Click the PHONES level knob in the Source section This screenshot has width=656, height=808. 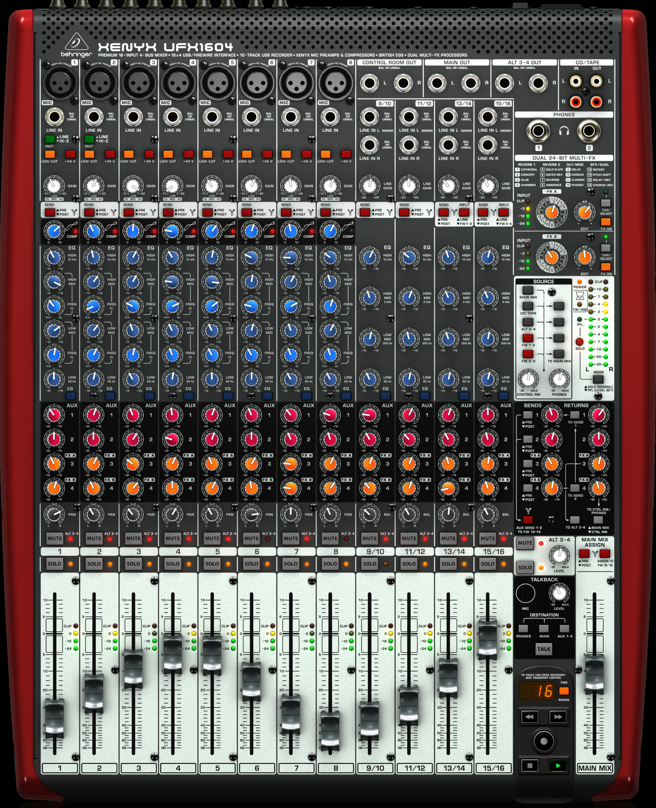click(x=559, y=380)
